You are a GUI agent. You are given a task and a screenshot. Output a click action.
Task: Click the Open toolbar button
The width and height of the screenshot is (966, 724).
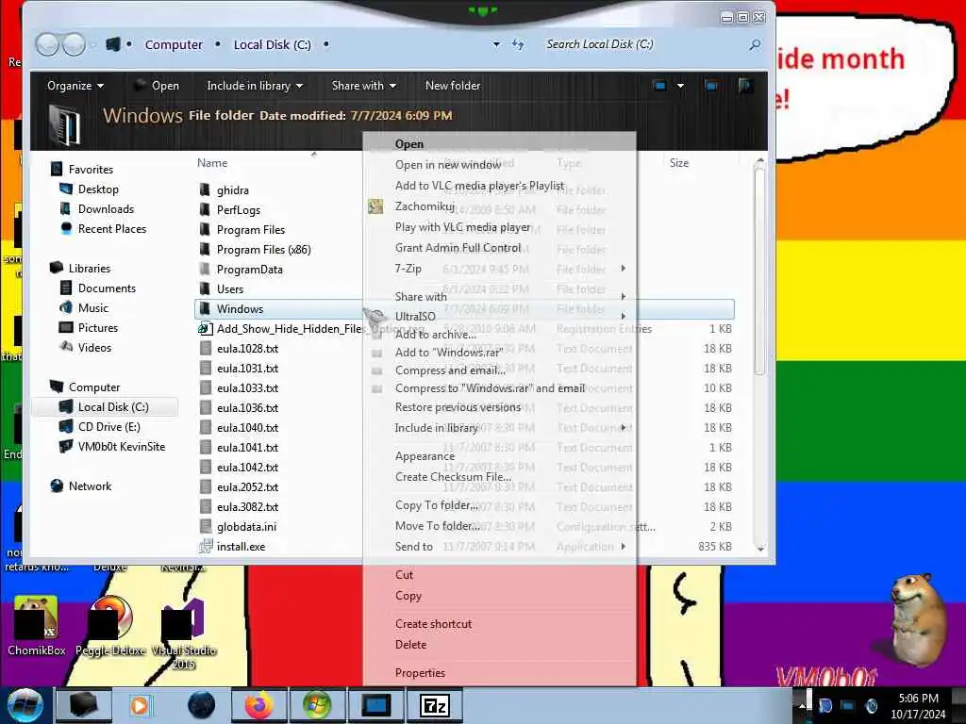[158, 86]
